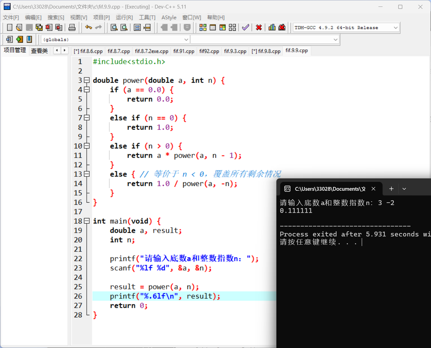Click the Rebuild All icon
The height and width of the screenshot is (348, 431).
pos(232,27)
